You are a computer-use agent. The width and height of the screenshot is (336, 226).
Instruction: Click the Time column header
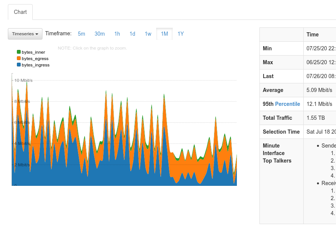(x=312, y=35)
